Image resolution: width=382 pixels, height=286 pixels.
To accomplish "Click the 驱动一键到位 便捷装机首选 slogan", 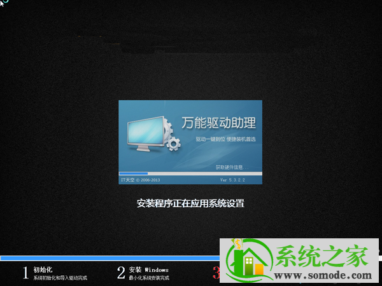I will click(x=225, y=139).
